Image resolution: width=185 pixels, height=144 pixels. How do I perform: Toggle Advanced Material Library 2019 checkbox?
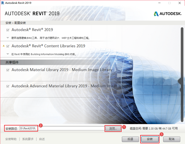tap(8, 86)
